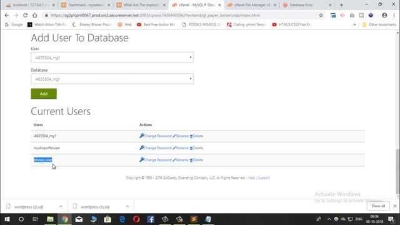Switch to the Dashboard browser tab
The height and width of the screenshot is (225, 400).
(x=86, y=5)
